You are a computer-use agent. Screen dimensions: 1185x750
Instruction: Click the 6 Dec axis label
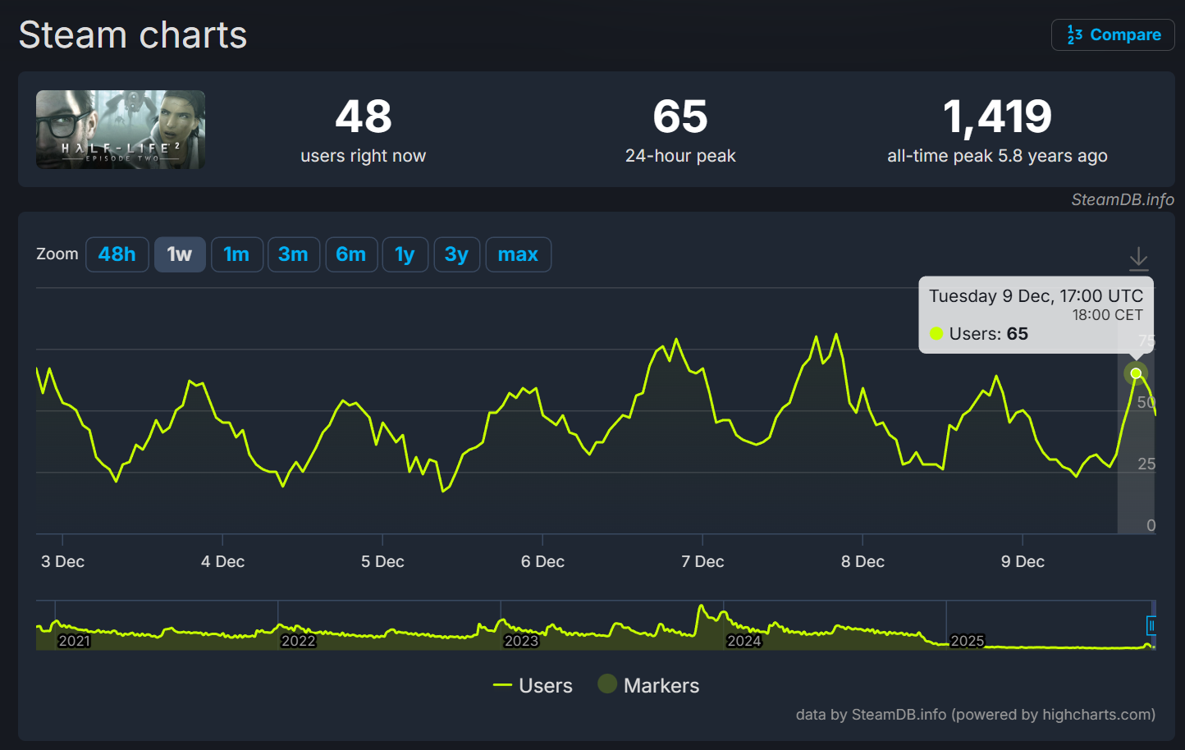tap(543, 561)
